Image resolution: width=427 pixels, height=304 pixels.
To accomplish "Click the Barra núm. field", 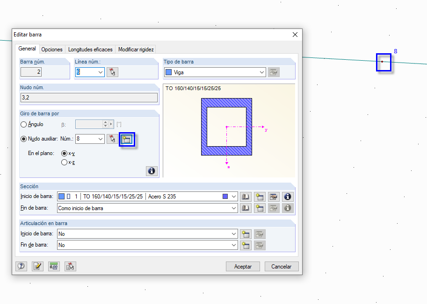I will [31, 72].
